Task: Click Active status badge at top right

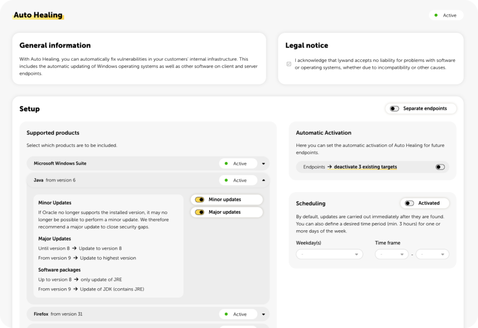Action: click(446, 15)
